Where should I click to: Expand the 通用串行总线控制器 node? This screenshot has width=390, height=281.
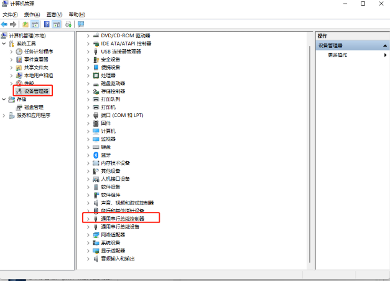coord(88,219)
